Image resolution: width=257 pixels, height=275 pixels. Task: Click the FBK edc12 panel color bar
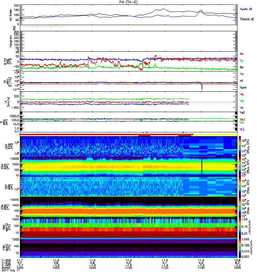pos(240,227)
